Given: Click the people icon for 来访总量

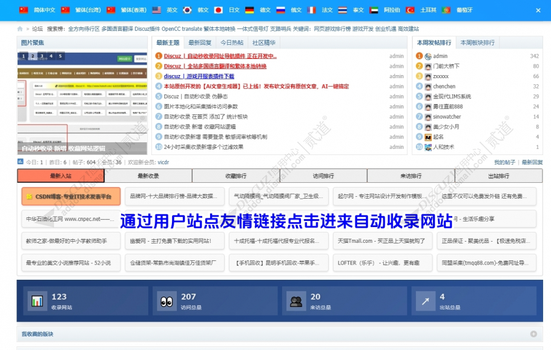Looking at the screenshot, I should (x=296, y=301).
